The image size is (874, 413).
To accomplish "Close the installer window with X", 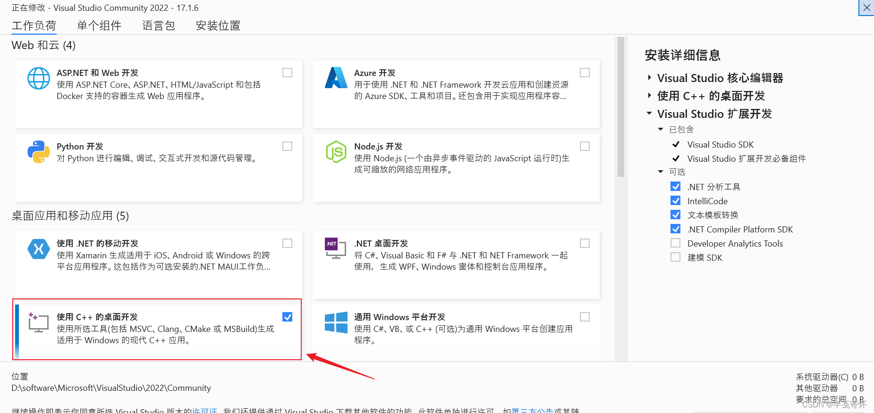I will pyautogui.click(x=866, y=8).
